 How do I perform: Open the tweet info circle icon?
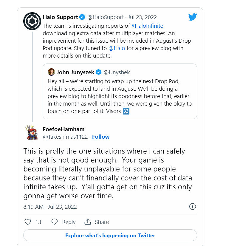click(x=193, y=206)
